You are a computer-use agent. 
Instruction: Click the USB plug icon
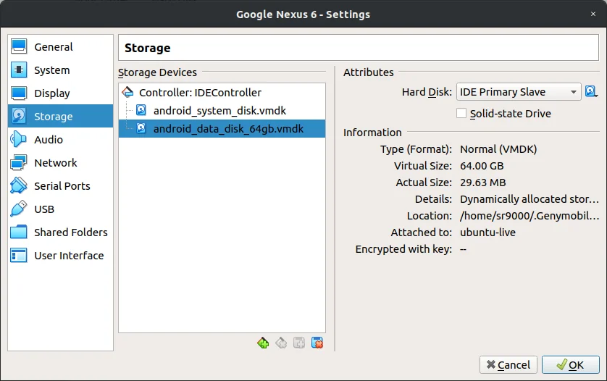point(19,209)
